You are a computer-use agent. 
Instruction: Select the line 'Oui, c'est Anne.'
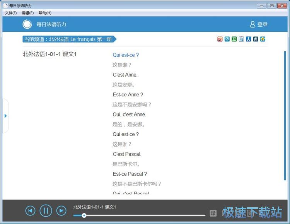click(129, 115)
